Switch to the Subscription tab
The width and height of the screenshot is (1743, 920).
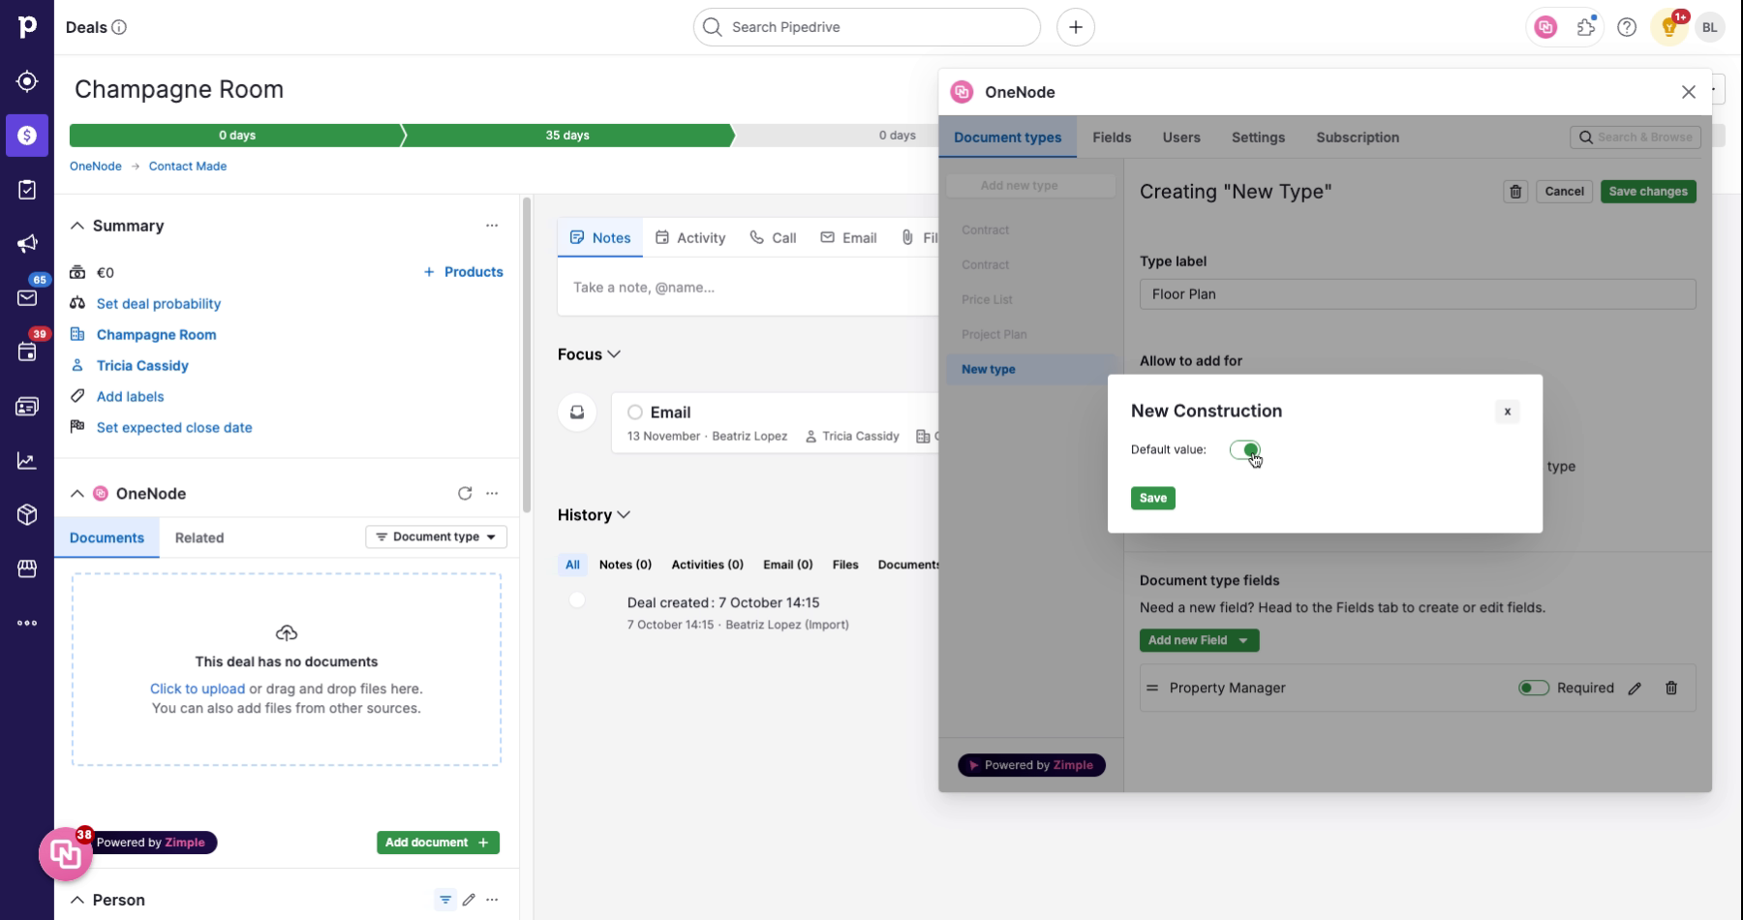(x=1358, y=138)
